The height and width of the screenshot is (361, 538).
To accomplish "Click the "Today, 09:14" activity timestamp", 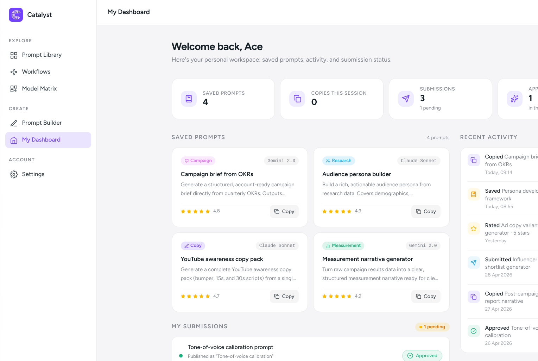I will click(x=499, y=173).
